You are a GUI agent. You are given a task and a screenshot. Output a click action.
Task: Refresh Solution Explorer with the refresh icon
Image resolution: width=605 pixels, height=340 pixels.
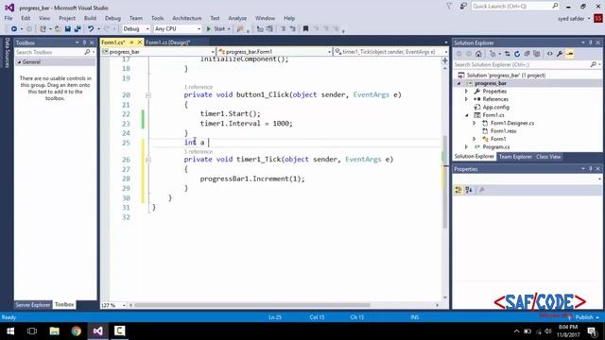point(517,54)
